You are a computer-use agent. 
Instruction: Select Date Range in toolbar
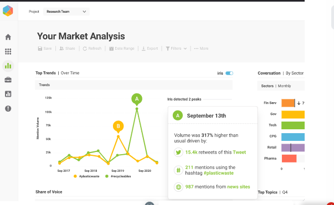(122, 49)
